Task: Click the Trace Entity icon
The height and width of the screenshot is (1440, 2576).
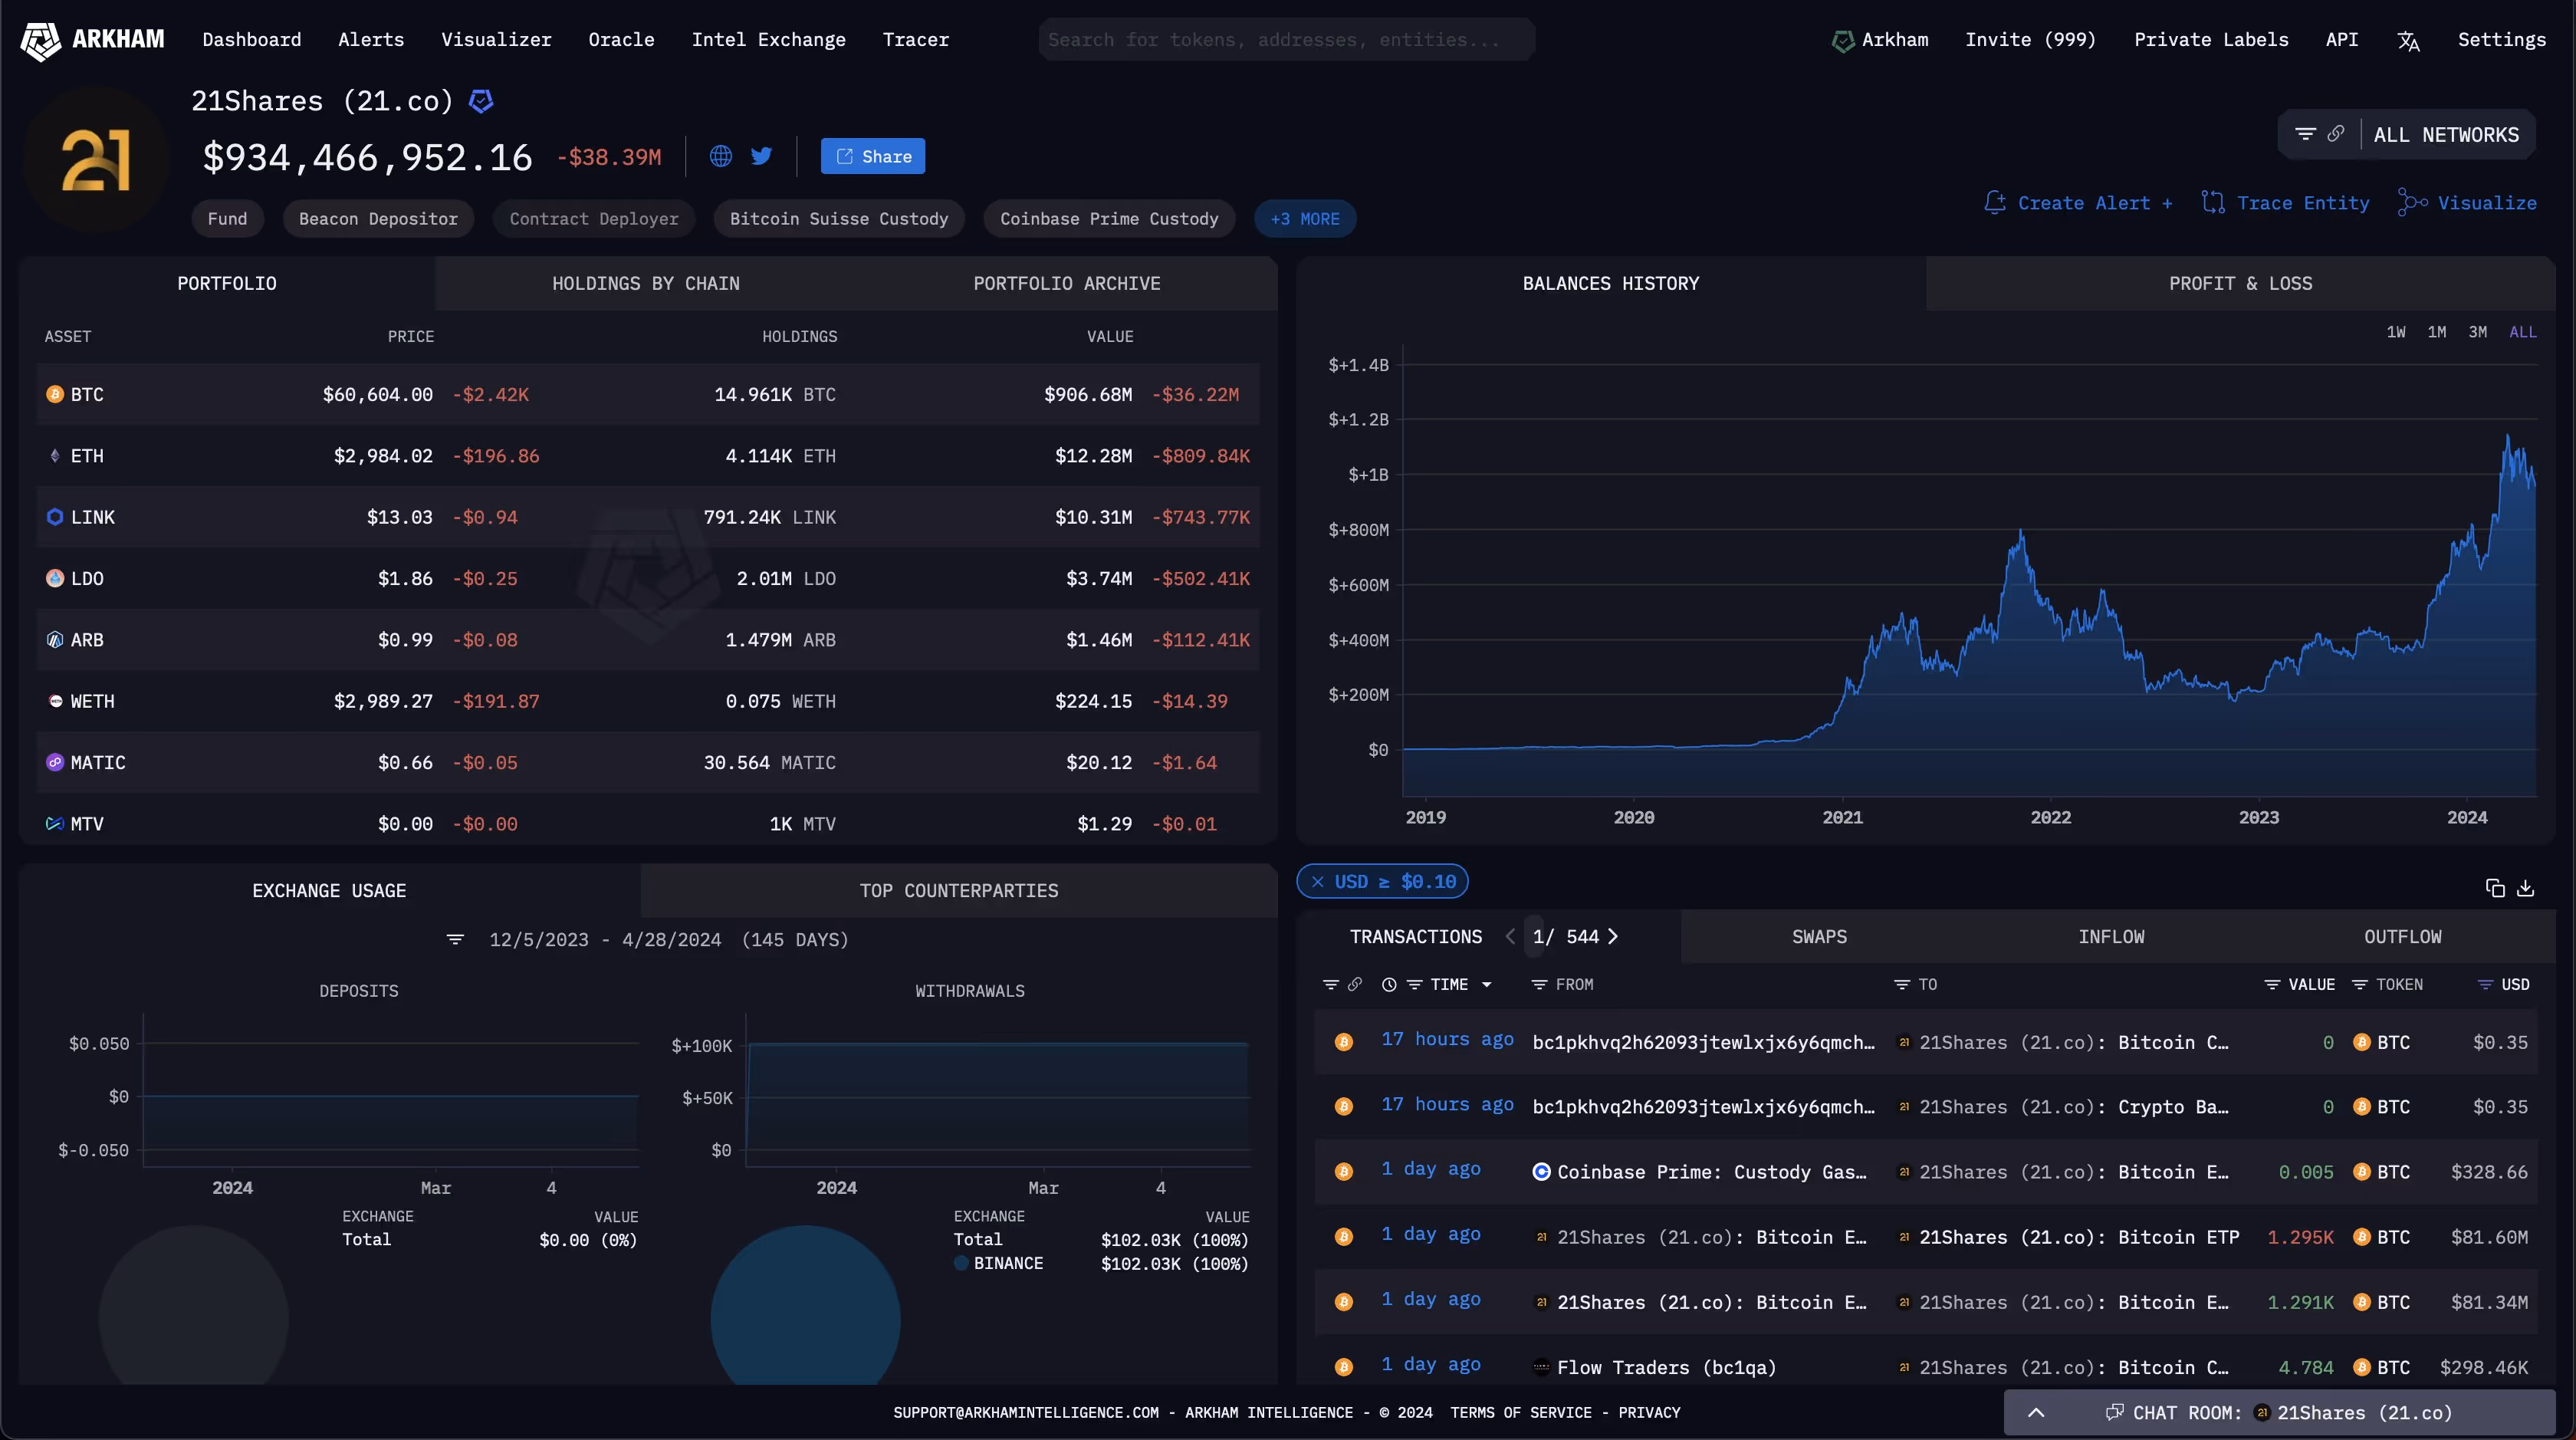Action: click(x=2213, y=203)
